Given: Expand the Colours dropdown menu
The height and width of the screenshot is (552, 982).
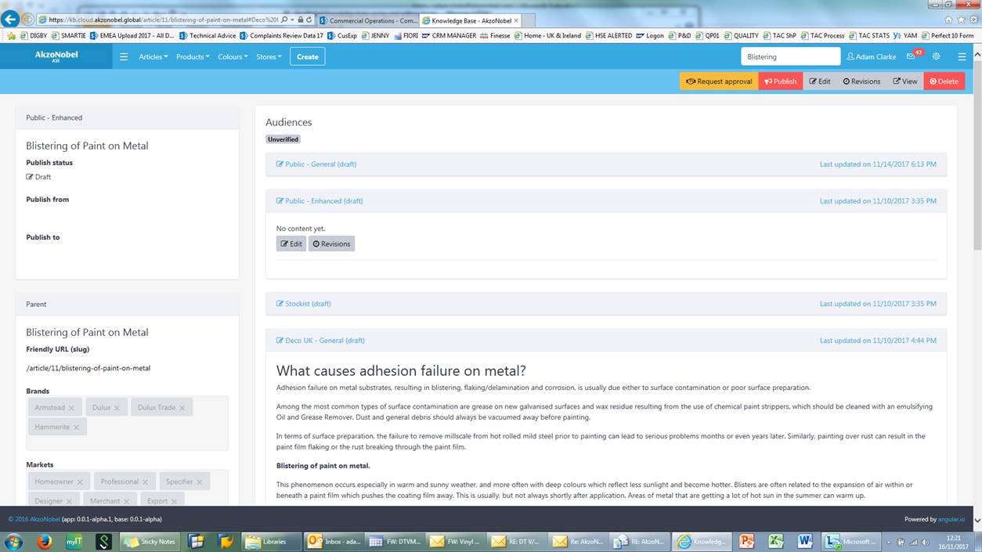Looking at the screenshot, I should 233,56.
